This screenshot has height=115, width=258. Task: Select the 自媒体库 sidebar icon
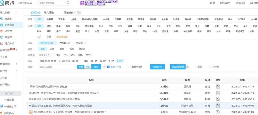coord(1,25)
